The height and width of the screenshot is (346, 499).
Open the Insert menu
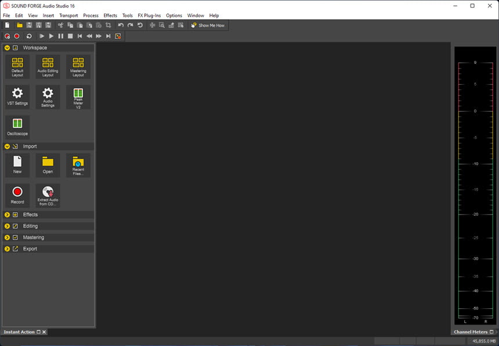[x=48, y=15]
